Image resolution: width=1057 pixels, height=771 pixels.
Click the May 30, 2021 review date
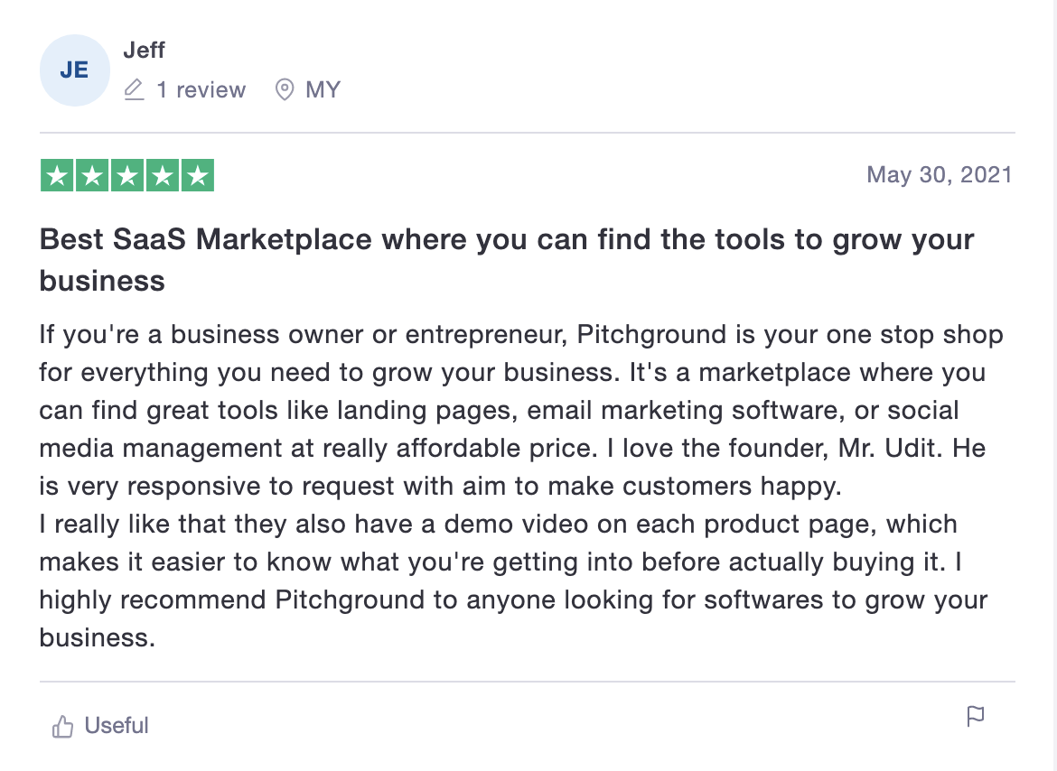(940, 174)
